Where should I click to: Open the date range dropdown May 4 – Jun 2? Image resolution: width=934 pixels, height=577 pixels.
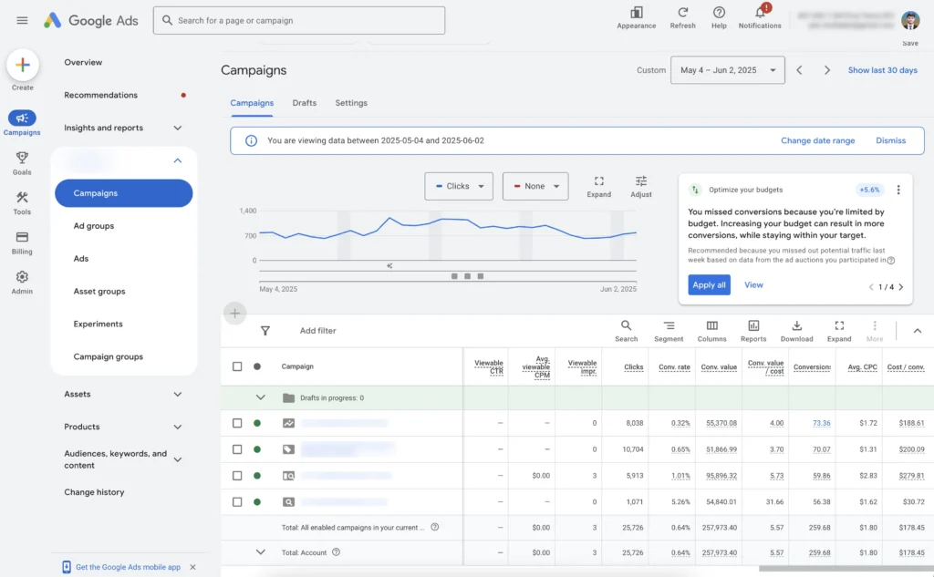pyautogui.click(x=727, y=70)
